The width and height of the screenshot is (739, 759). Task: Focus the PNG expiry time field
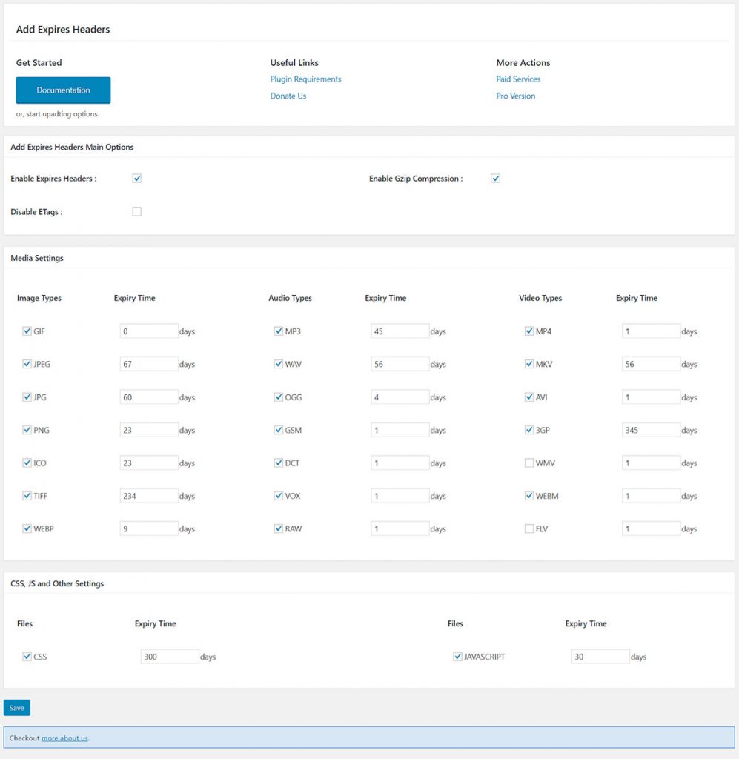(x=149, y=430)
